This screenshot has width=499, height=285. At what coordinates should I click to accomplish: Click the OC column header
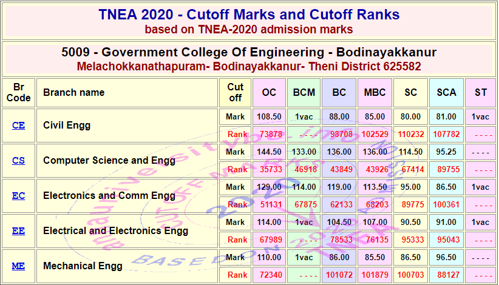[x=269, y=93]
